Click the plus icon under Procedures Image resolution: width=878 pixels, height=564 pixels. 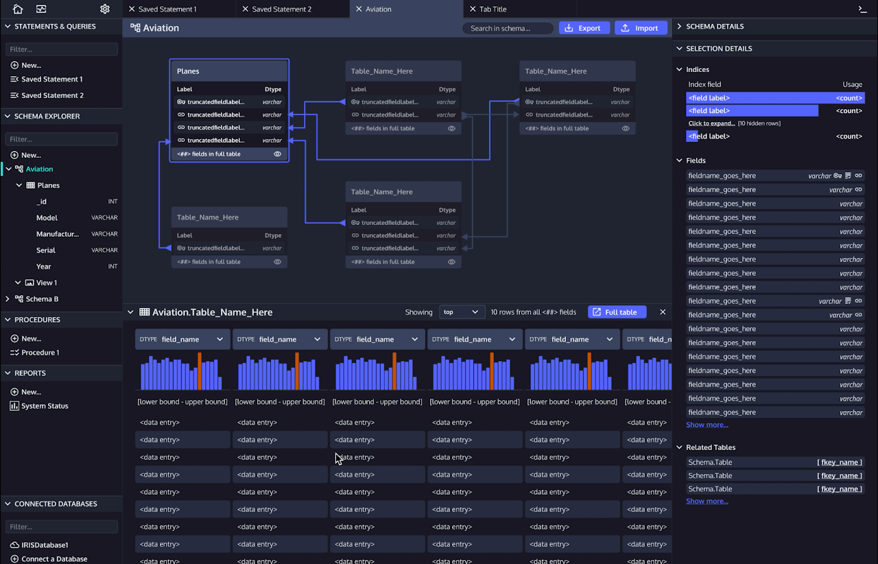pos(14,338)
